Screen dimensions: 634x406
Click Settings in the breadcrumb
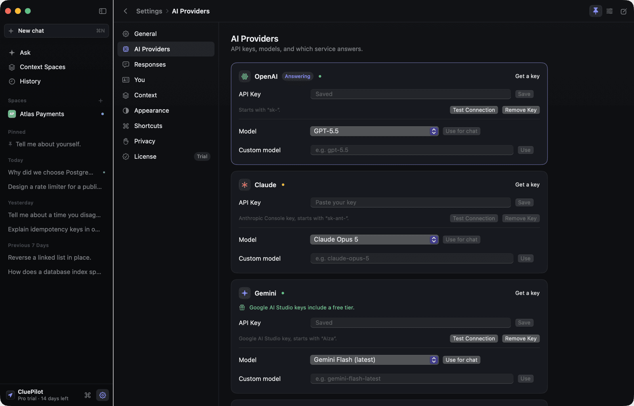[149, 11]
